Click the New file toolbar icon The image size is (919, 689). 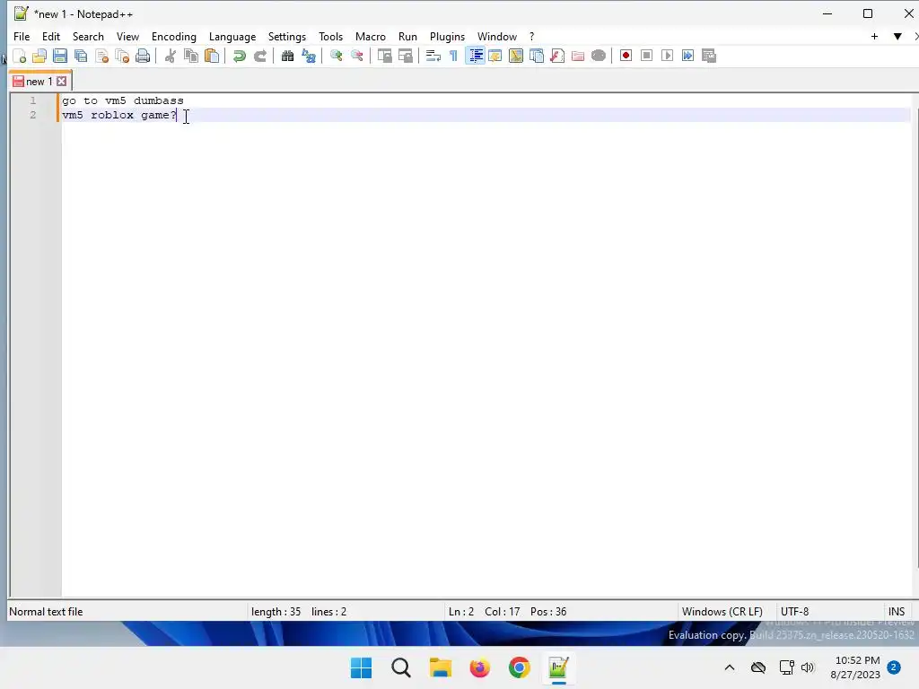(20, 56)
